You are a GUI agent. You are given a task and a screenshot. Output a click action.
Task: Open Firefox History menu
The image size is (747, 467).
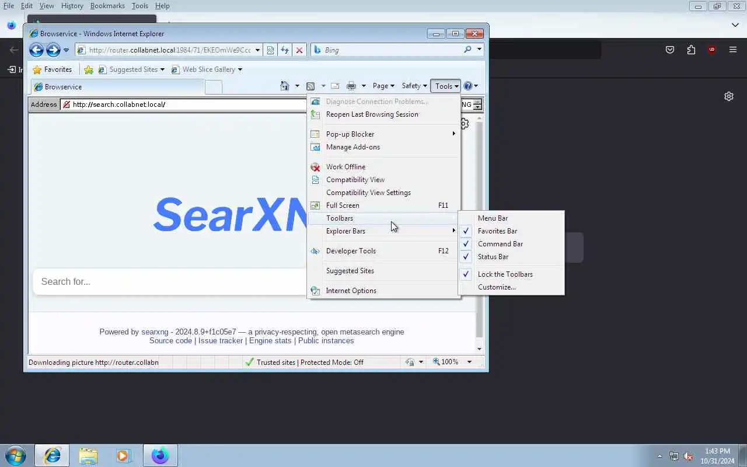pos(72,6)
